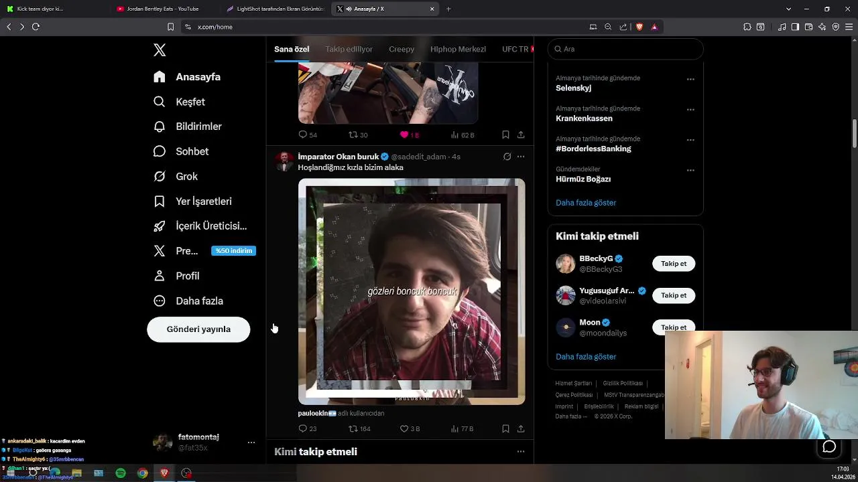This screenshot has width=858, height=482.
Task: Open Hizmet Şartları footer link
Action: [x=573, y=384]
